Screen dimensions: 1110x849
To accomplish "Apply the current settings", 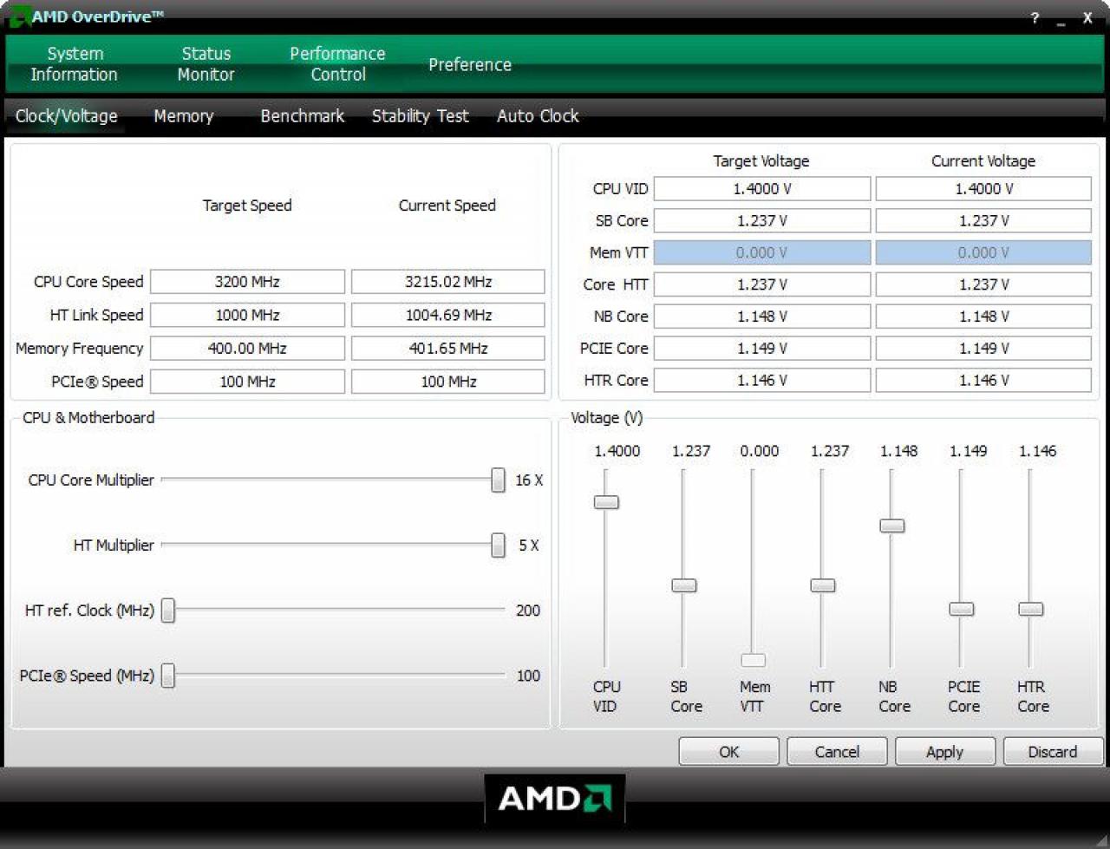I will (944, 752).
